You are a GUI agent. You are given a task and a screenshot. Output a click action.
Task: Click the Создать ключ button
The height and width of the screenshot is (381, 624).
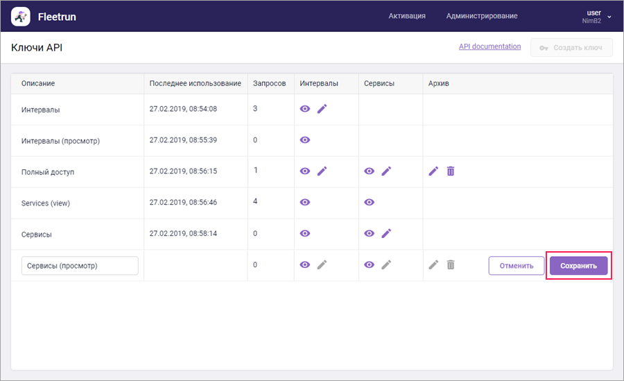(571, 47)
